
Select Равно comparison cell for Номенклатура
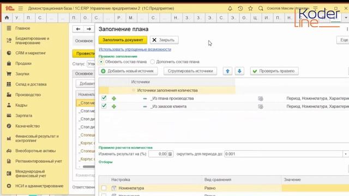pos(242,188)
